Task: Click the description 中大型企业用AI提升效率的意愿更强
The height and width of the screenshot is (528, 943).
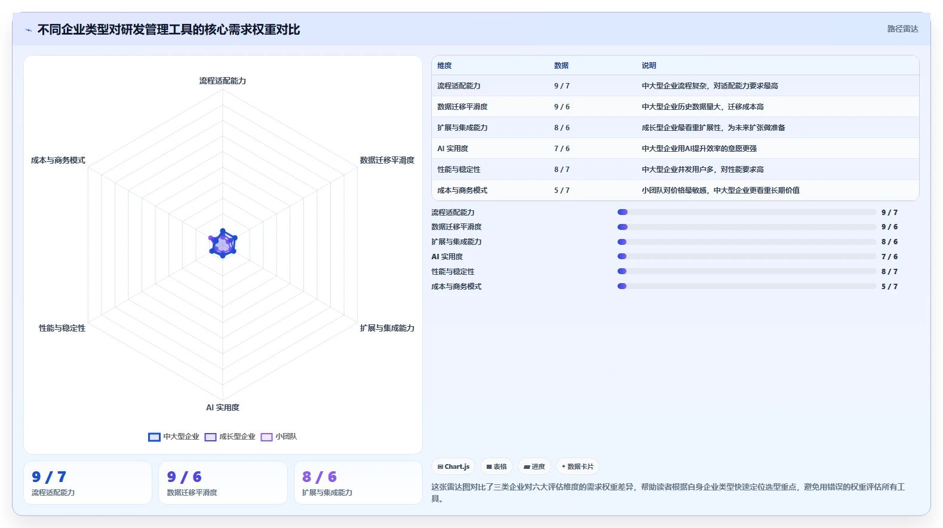Action: (699, 149)
